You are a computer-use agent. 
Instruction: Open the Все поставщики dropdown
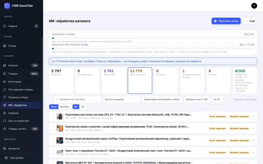121,99
